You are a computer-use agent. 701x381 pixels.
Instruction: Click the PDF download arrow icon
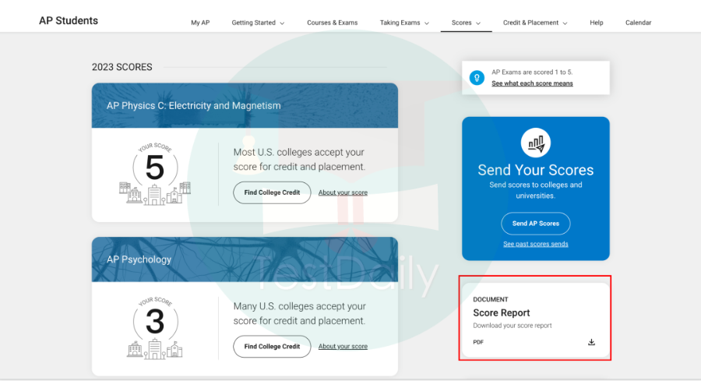point(591,342)
